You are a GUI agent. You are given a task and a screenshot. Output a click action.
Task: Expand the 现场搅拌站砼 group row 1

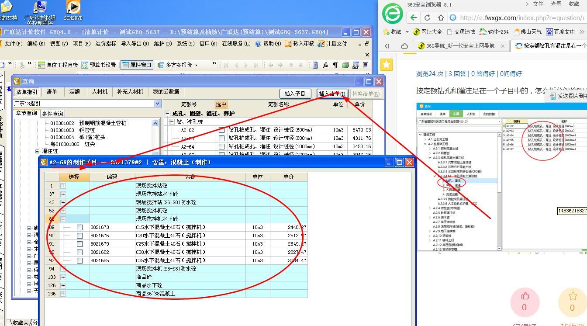(63, 186)
